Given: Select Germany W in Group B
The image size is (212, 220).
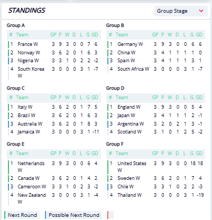Looking at the screenshot, I should tap(130, 44).
